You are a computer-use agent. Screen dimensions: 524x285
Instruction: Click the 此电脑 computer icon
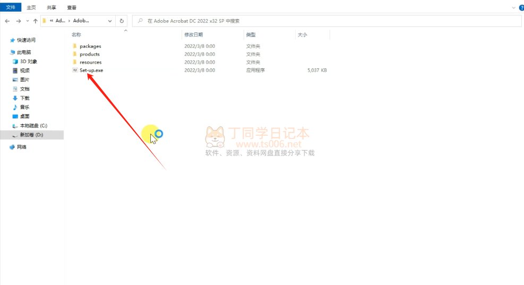12,52
